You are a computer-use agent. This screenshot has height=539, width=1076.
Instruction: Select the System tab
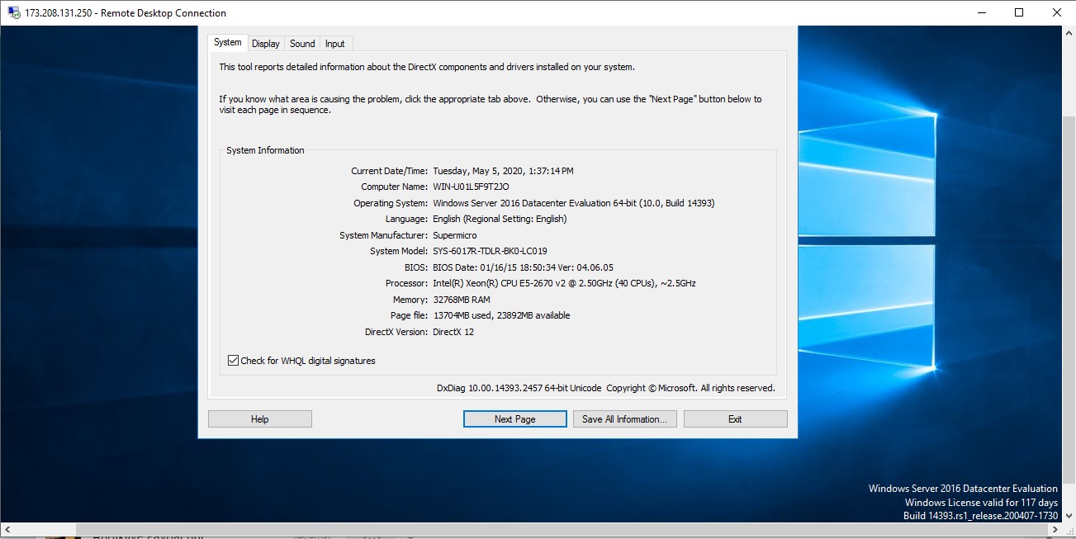(x=227, y=42)
